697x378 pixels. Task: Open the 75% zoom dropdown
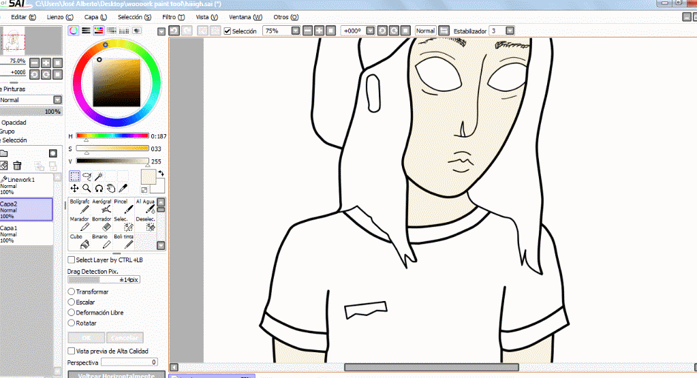click(296, 31)
